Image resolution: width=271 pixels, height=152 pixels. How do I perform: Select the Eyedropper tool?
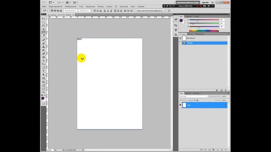(44, 36)
